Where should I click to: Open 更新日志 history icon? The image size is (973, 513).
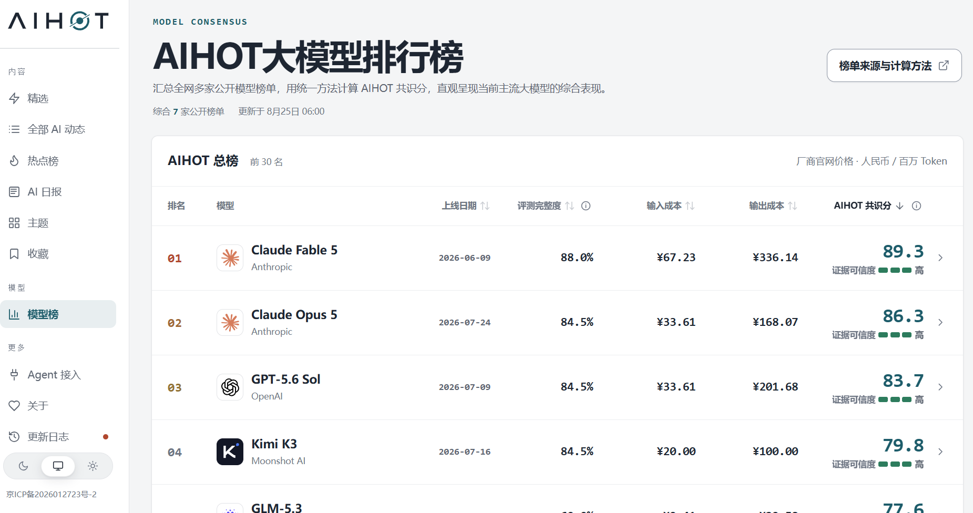click(14, 437)
